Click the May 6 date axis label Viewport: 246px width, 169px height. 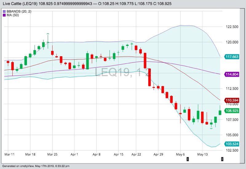point(181,155)
